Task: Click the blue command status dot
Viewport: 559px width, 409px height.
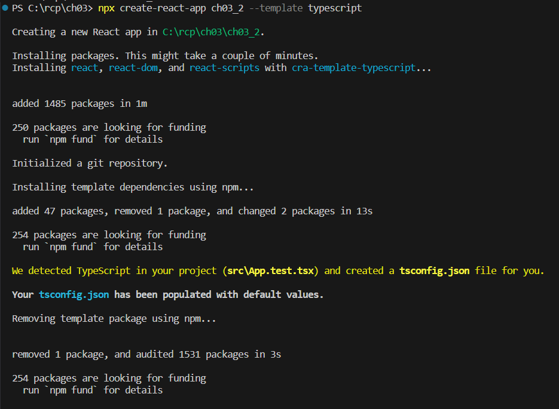Action: point(5,8)
